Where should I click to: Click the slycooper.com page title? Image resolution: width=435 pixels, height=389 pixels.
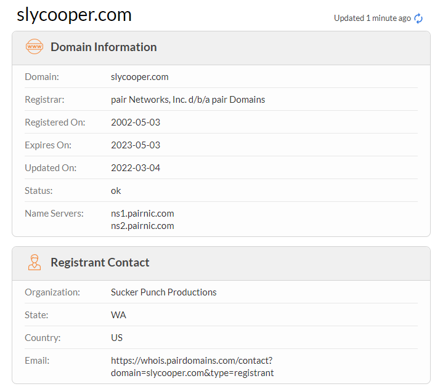click(74, 15)
